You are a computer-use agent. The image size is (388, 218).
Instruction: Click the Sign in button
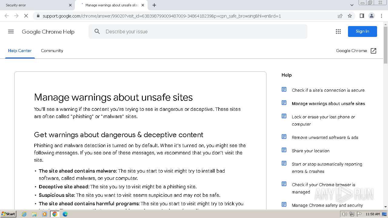(362, 31)
